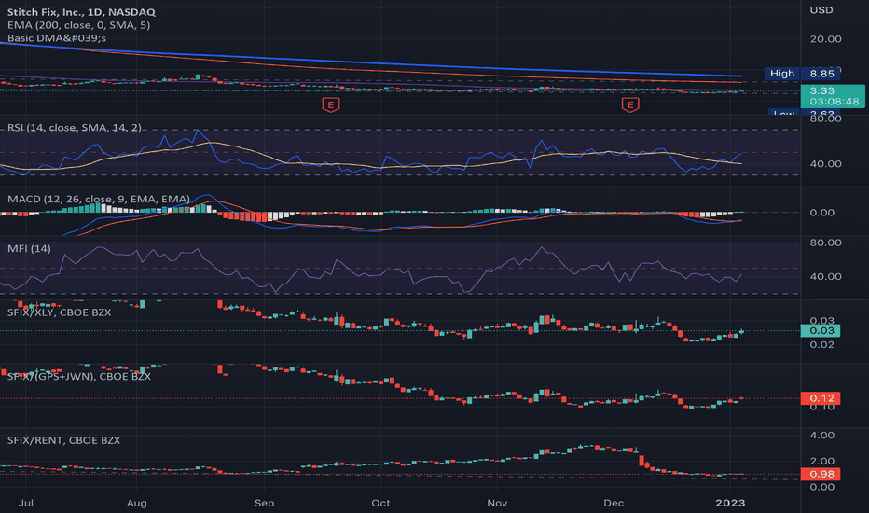The width and height of the screenshot is (869, 513).
Task: Click the December earnings E marker
Action: (630, 104)
